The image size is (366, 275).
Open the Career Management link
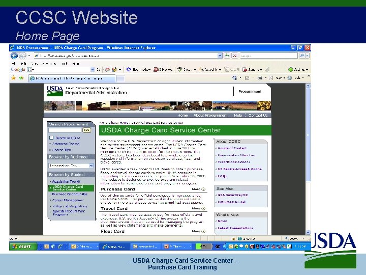(x=68, y=200)
